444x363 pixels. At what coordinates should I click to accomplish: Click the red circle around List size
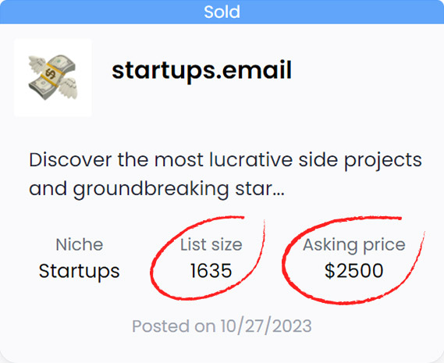pyautogui.click(x=208, y=258)
